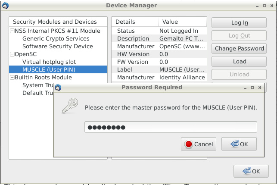The height and width of the screenshot is (185, 277).
Task: Click the Details column header
Action: pos(125,22)
